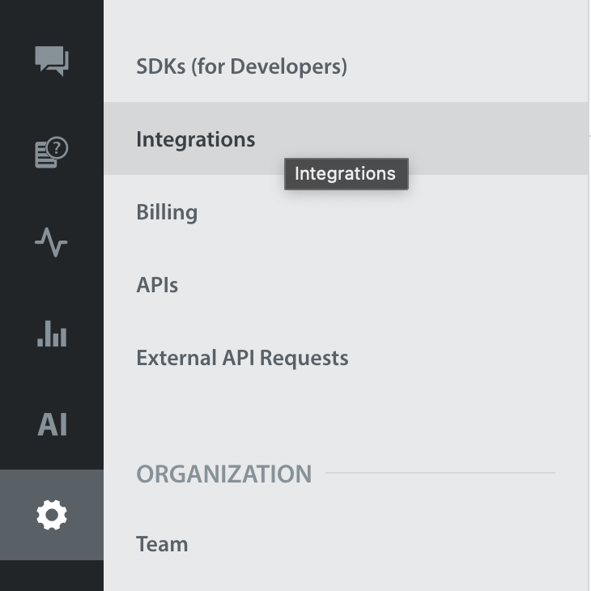This screenshot has height=591, width=591.
Task: Open conversations via the chat bubbles icon
Action: pyautogui.click(x=52, y=61)
